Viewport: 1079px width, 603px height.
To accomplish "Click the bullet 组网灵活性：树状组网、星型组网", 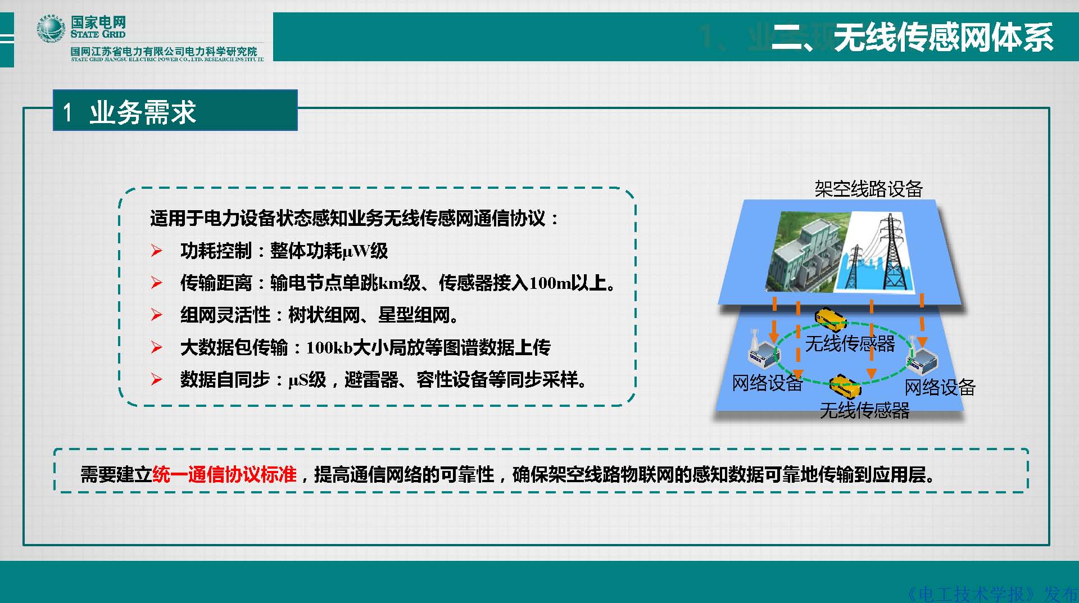I will [319, 315].
